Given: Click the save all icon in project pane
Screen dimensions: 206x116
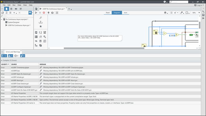Looking at the screenshot, I should click(x=2, y=13).
